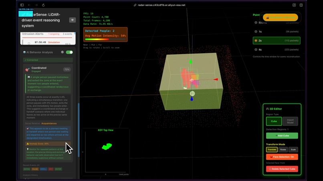Open the split view icon in browser toolbar

pyautogui.click(x=301, y=5)
